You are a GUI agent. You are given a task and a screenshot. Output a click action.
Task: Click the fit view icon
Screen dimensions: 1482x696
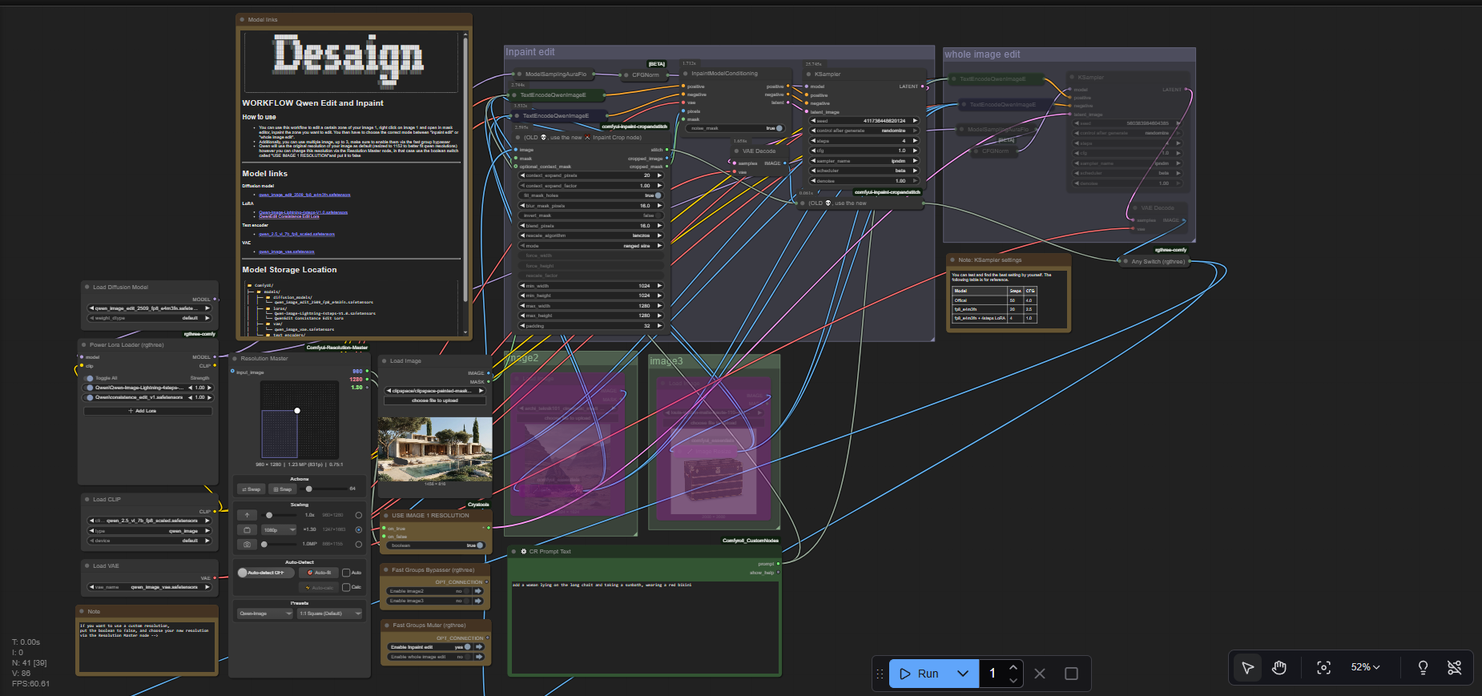tap(1323, 668)
